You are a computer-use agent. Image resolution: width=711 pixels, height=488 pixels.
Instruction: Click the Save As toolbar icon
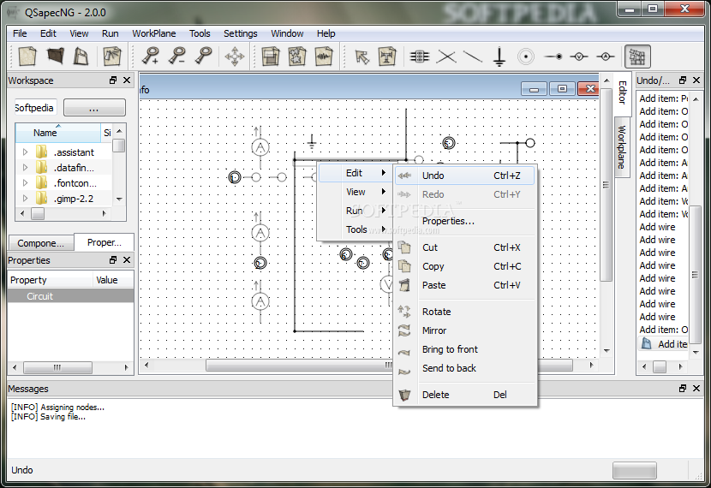click(x=112, y=57)
